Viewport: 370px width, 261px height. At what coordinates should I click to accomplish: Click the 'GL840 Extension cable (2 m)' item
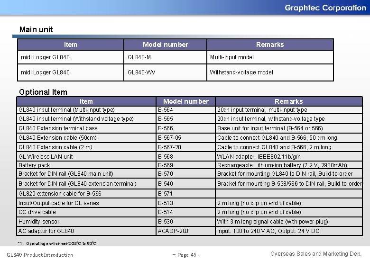(55, 147)
